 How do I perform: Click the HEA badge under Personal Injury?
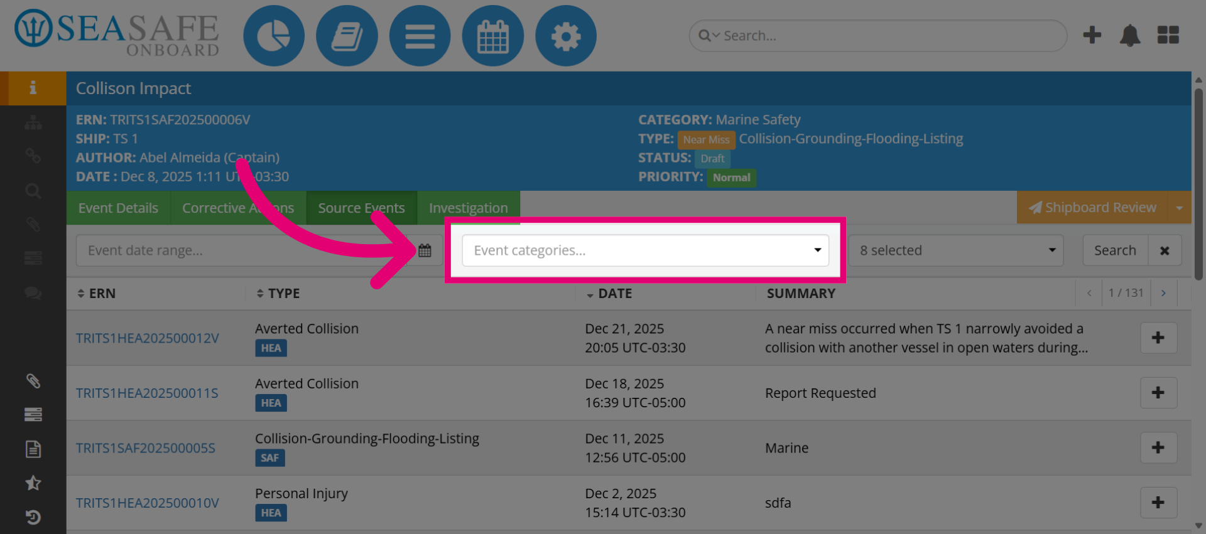pos(271,513)
